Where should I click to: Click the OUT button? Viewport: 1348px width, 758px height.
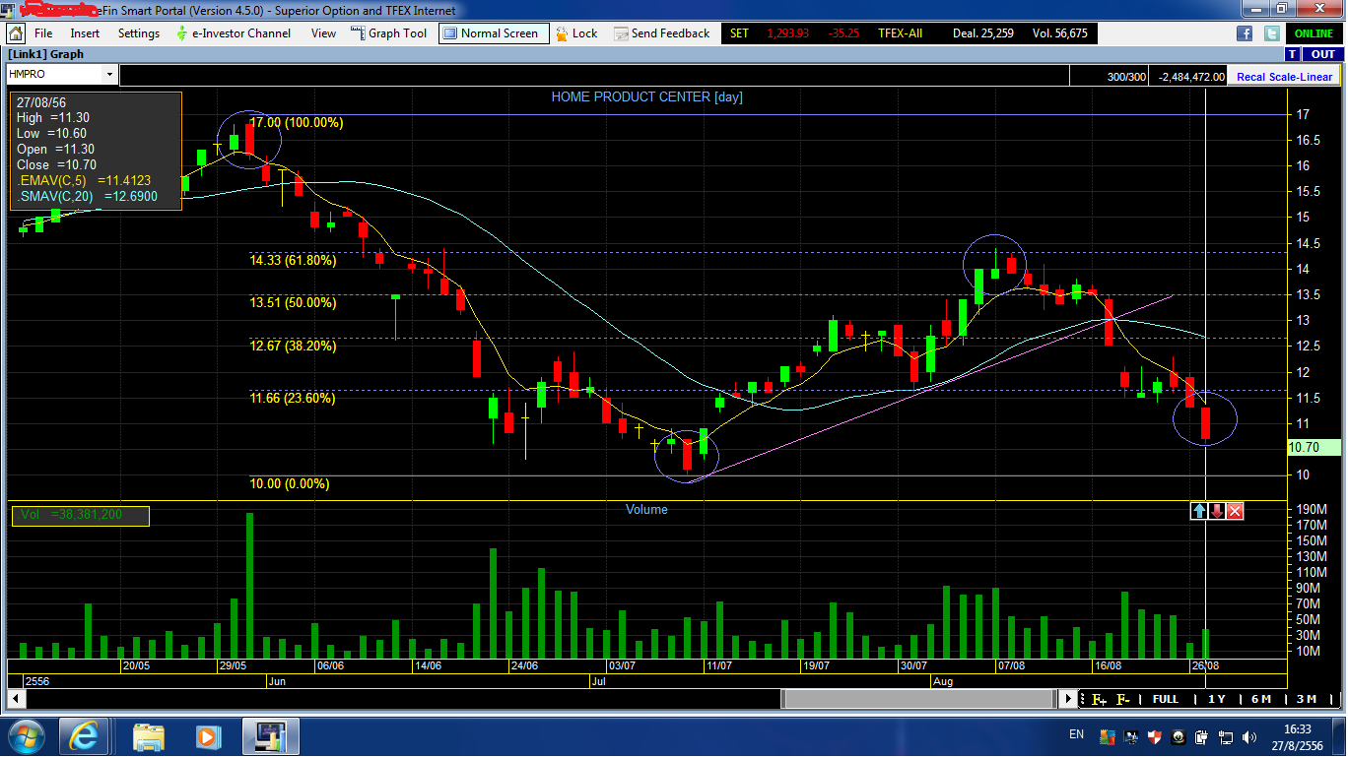(1322, 54)
